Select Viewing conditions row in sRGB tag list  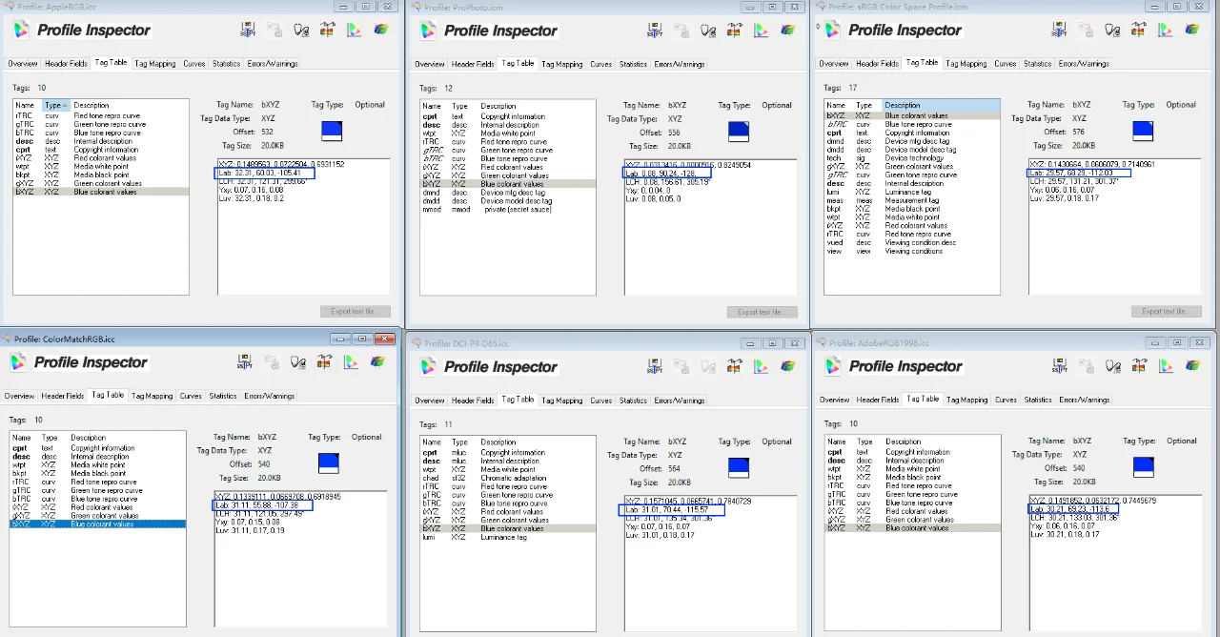(x=911, y=251)
